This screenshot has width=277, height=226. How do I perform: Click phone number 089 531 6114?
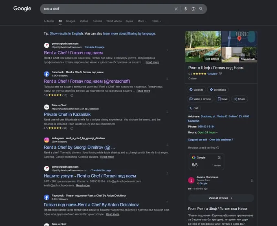pyautogui.click(x=206, y=127)
